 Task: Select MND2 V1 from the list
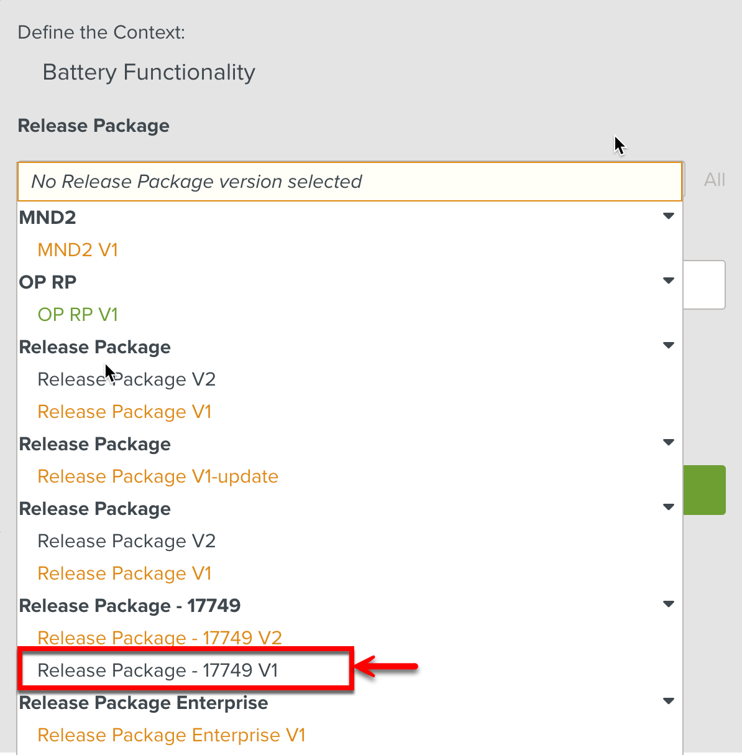(x=78, y=250)
